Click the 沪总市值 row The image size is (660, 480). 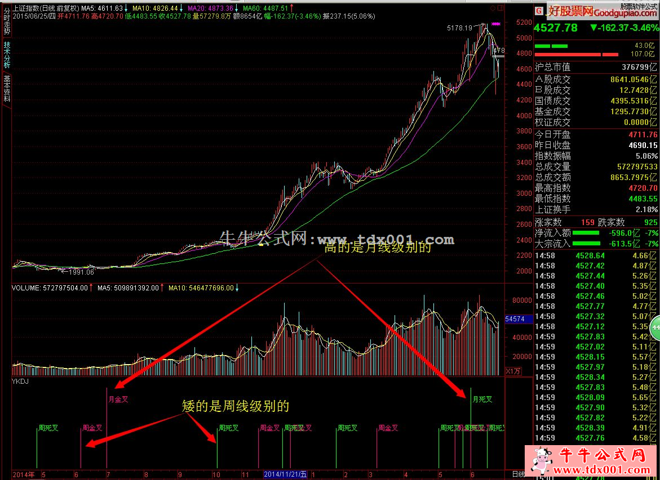pyautogui.click(x=596, y=68)
